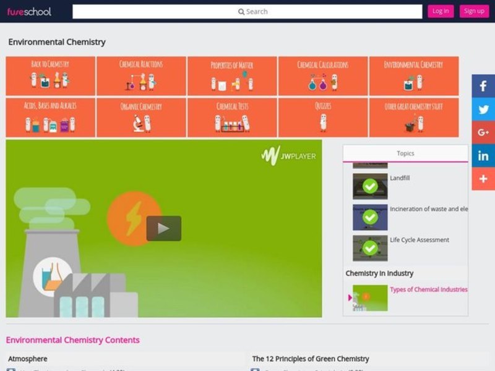Expand the Chemistry In Industry section
Screen dimensions: 495x371
[x=378, y=273]
